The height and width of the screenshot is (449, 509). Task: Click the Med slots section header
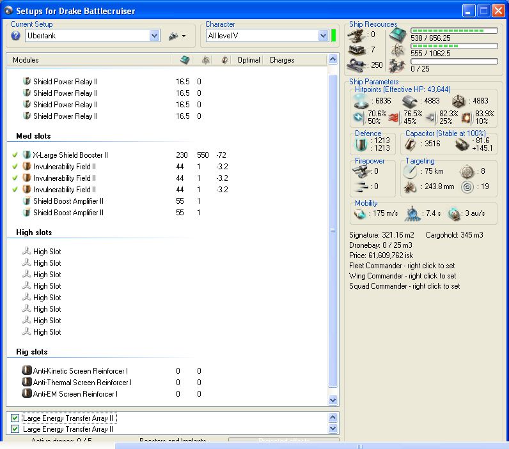point(33,136)
